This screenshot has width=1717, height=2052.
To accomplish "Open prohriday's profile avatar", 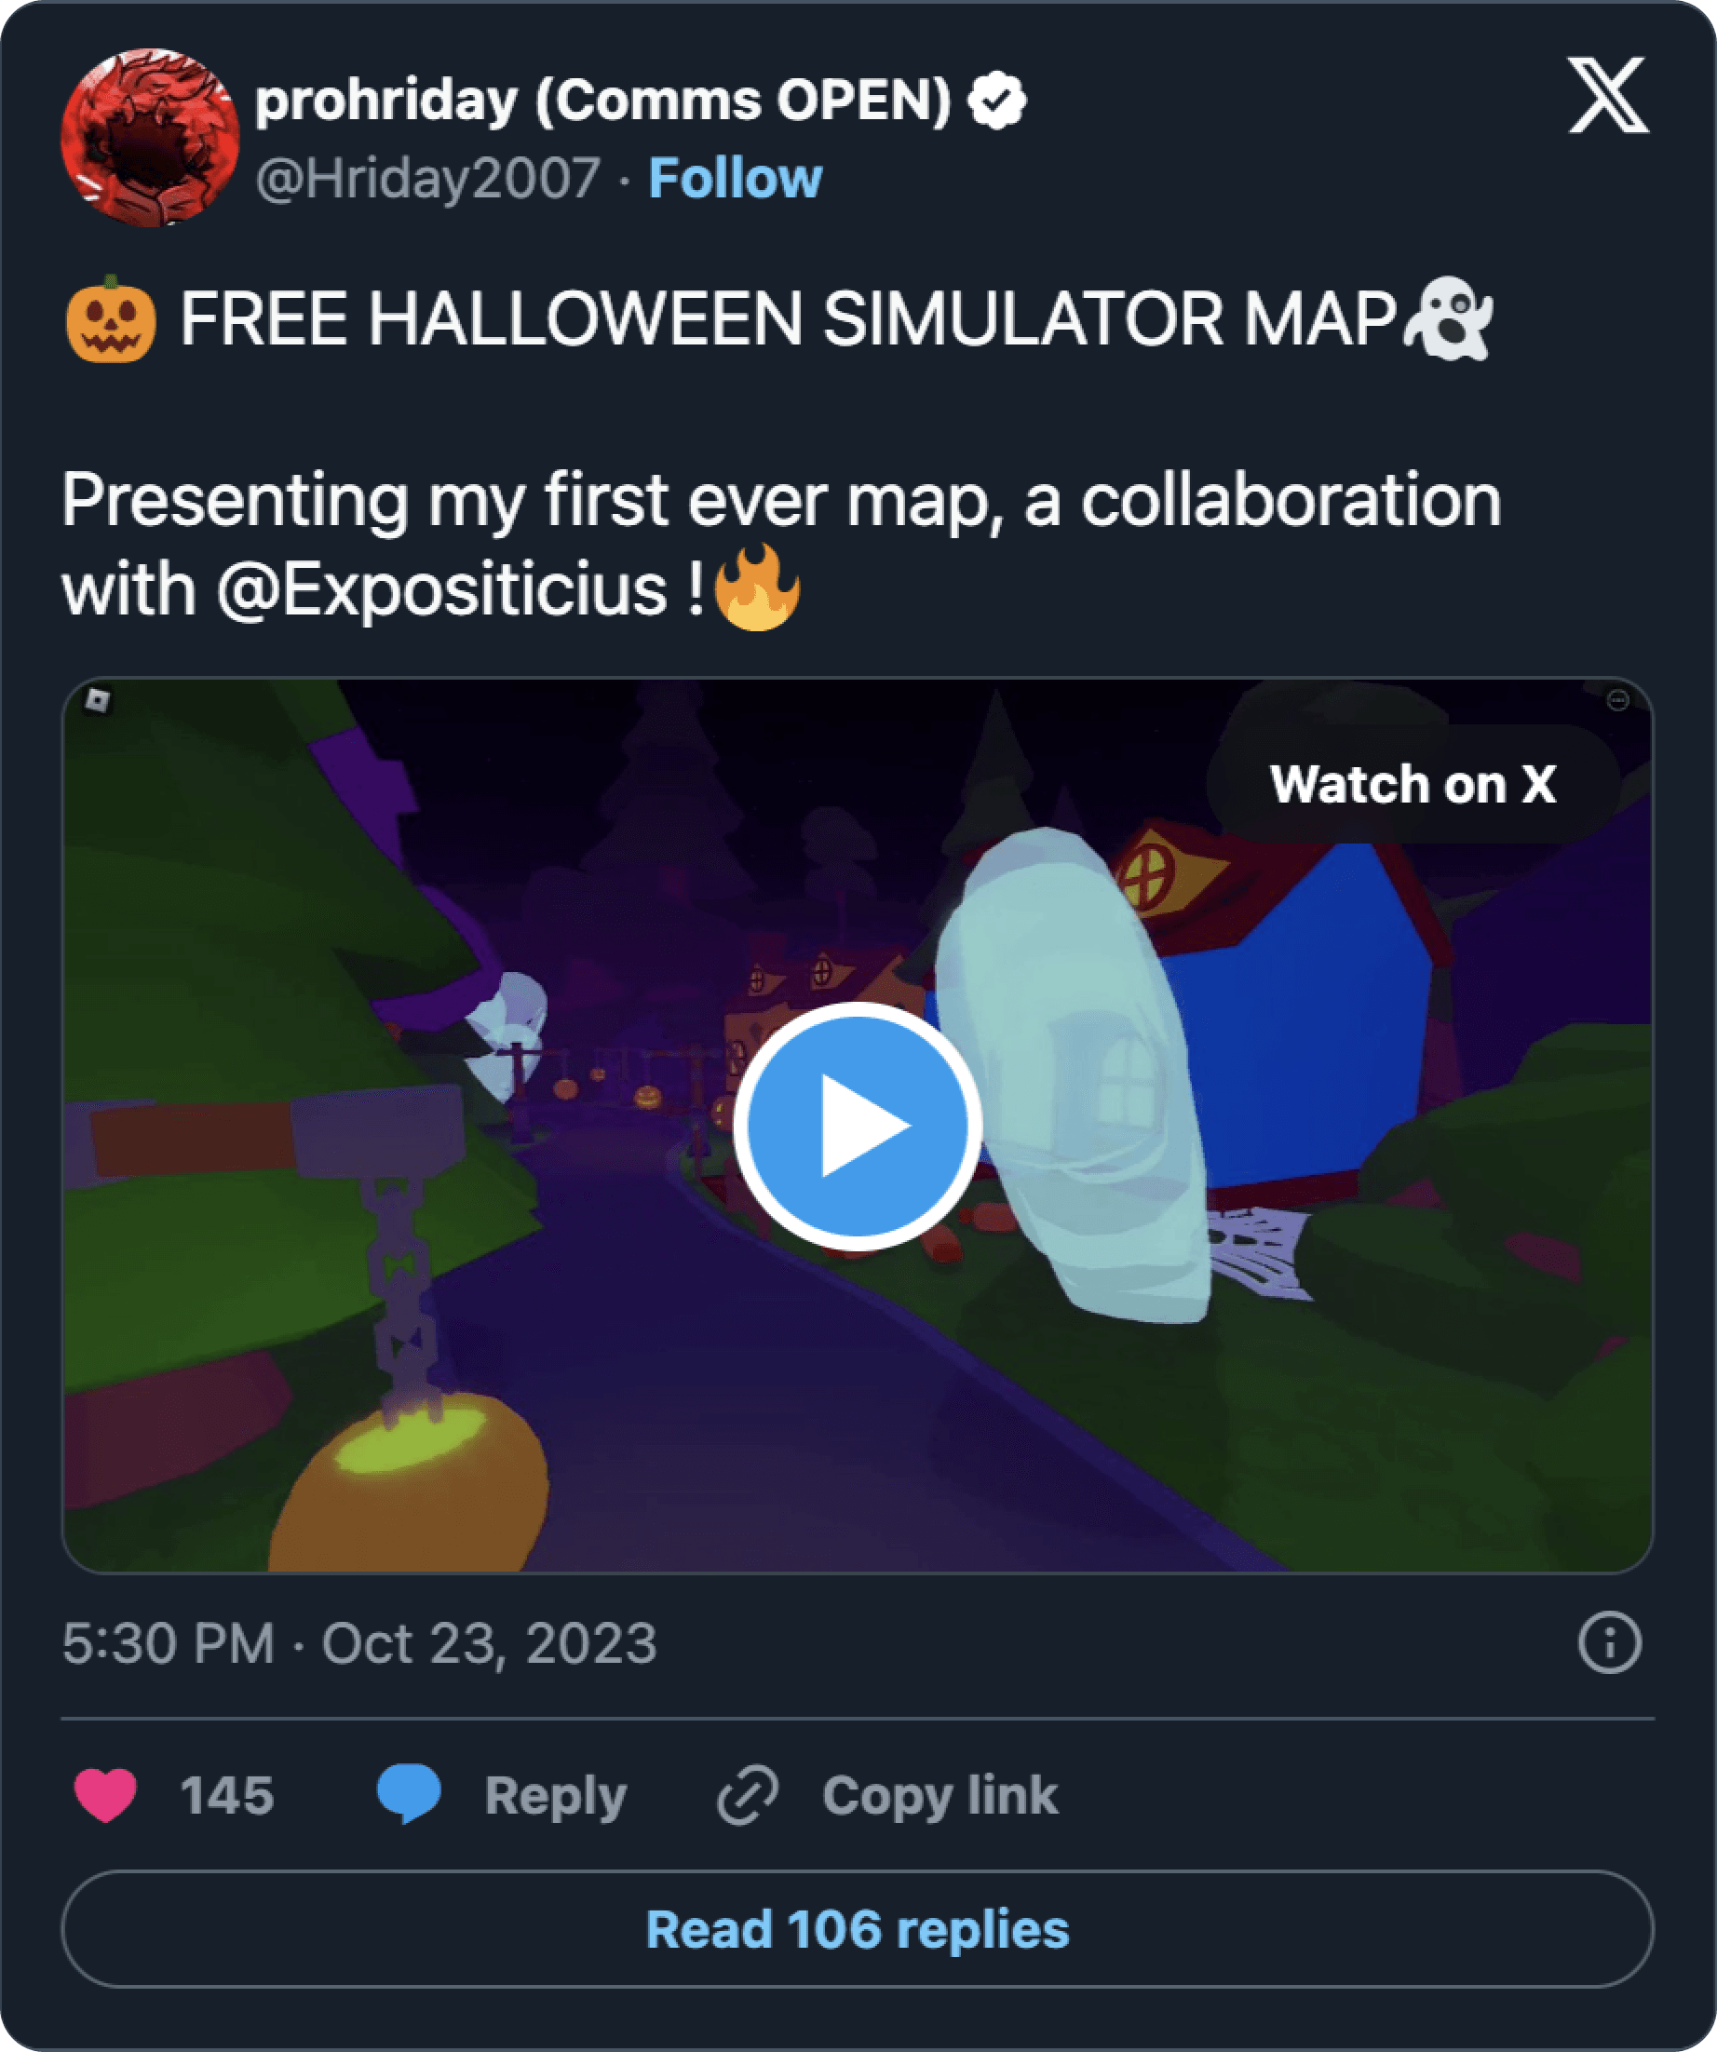I will click(x=150, y=138).
